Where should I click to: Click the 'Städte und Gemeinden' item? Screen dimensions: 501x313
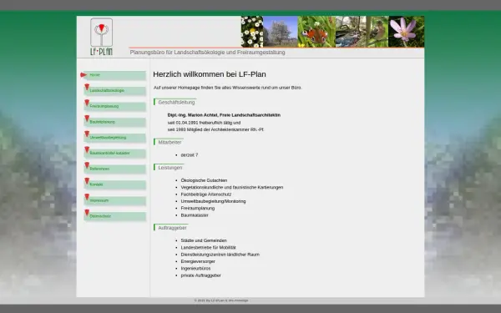tap(204, 240)
